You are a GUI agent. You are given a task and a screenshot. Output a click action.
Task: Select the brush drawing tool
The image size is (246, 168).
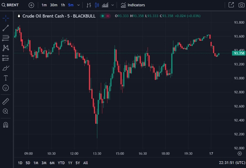(6, 68)
